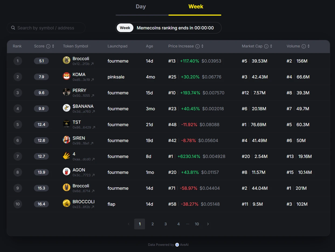Click the AGON token avatar
This screenshot has height=252, width=335.
[67, 172]
